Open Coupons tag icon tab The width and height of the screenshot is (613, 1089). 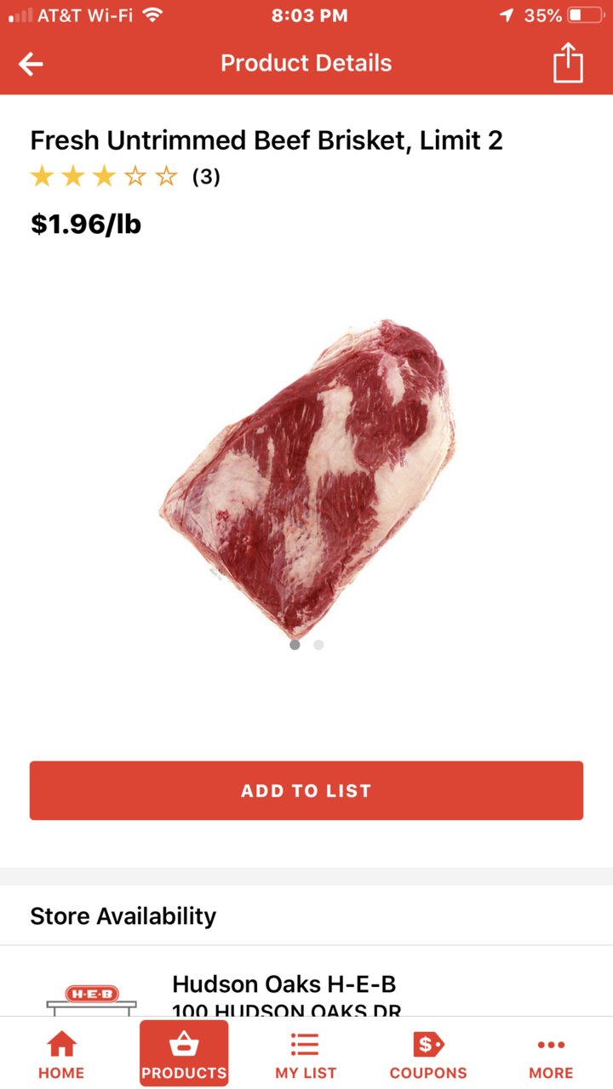pyautogui.click(x=428, y=1054)
